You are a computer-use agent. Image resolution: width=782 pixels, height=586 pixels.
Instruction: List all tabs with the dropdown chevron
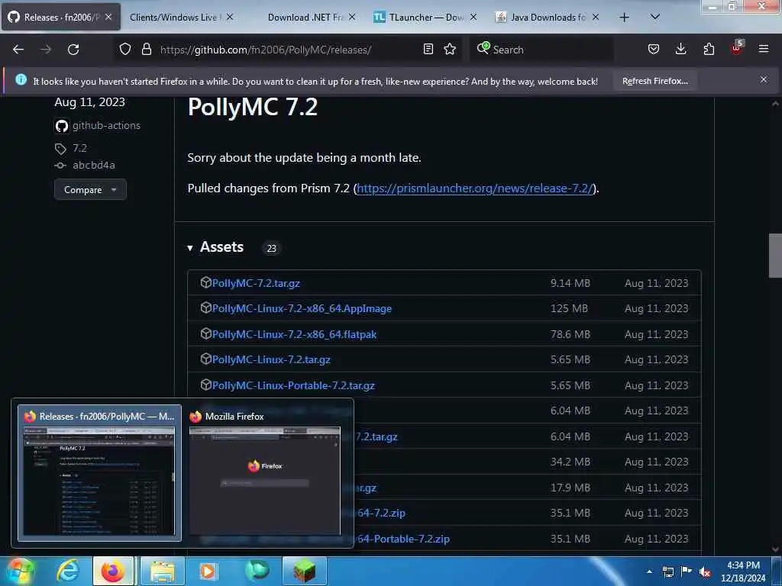point(655,17)
